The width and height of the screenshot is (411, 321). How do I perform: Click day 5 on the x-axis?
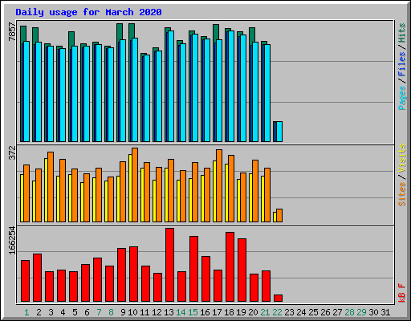point(75,312)
